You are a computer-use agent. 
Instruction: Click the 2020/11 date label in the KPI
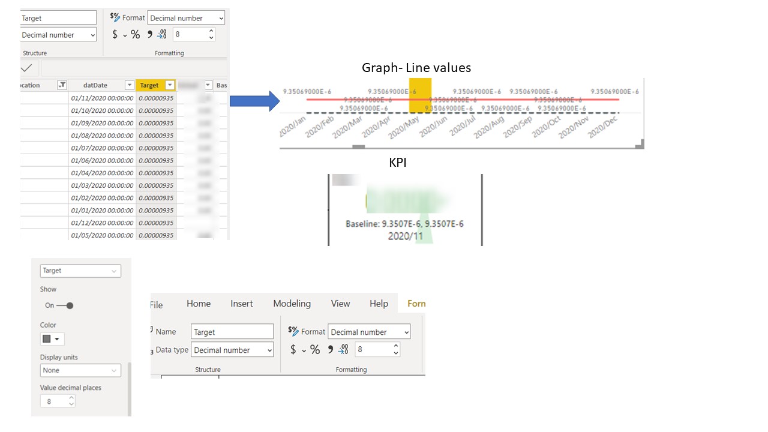click(x=405, y=236)
